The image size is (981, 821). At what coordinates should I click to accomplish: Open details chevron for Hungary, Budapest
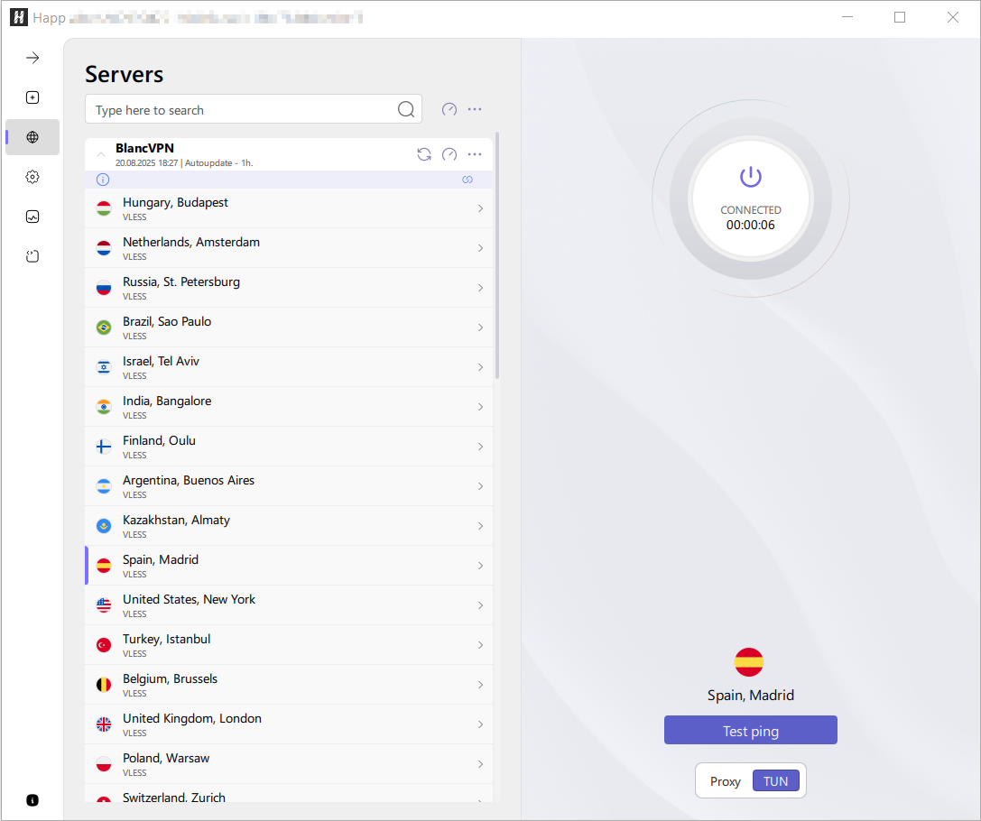coord(480,208)
